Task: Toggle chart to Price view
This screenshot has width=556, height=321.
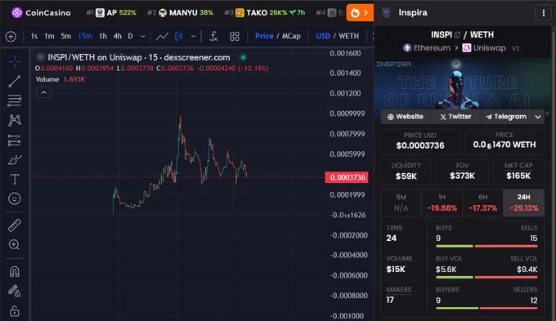Action: 264,36
